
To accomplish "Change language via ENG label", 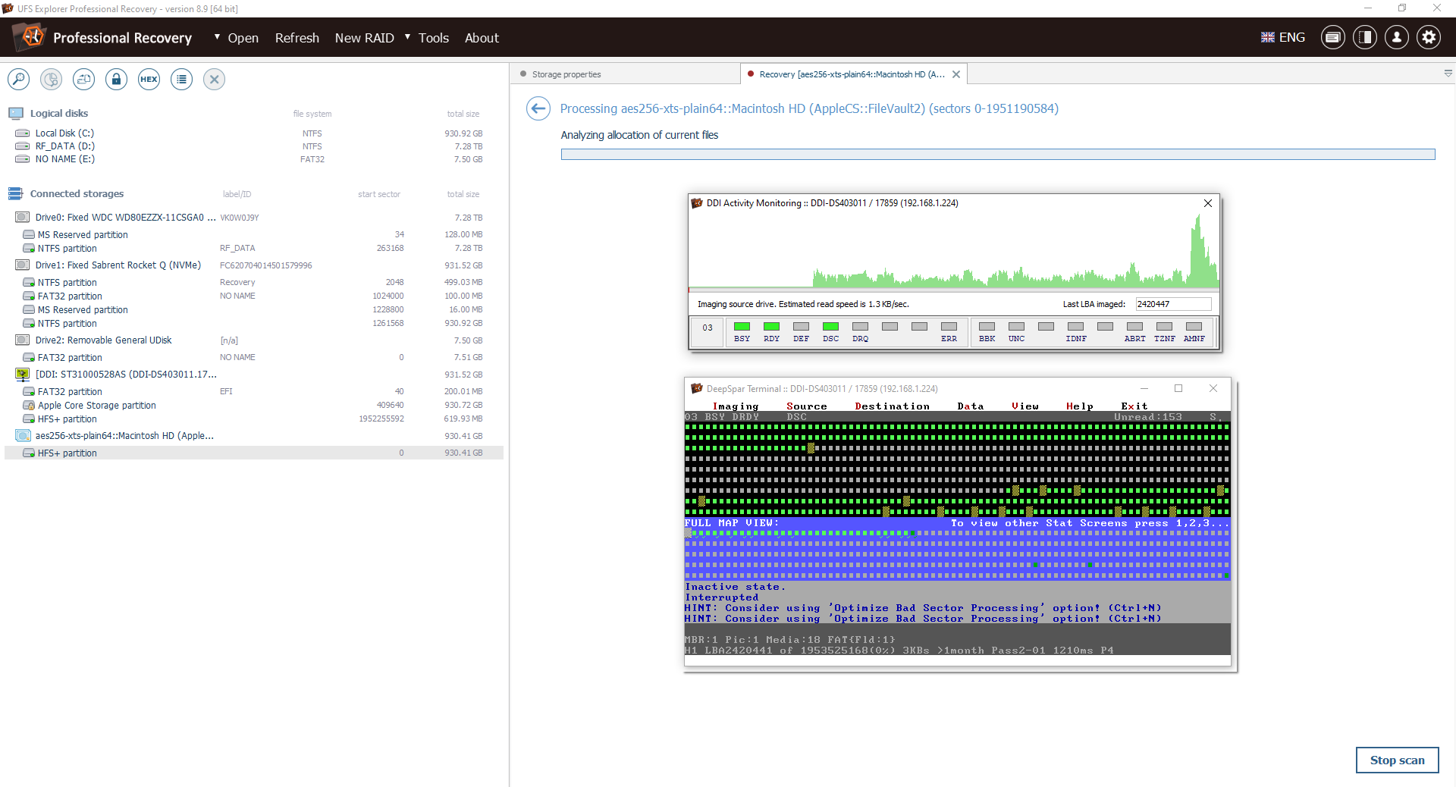I will coord(1291,37).
